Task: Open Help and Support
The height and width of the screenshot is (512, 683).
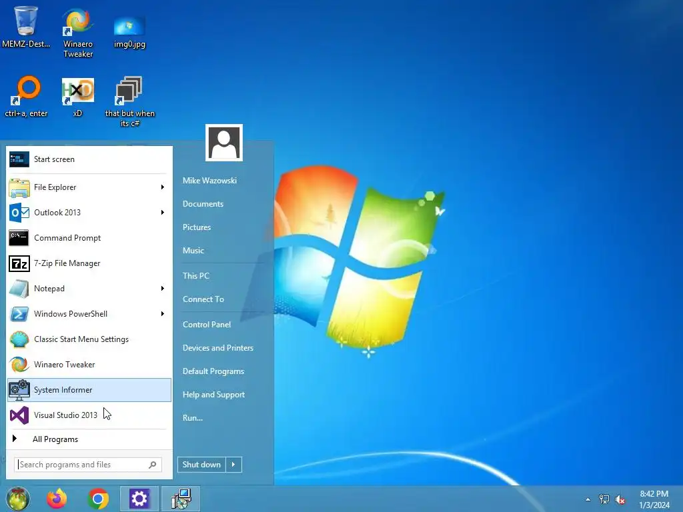Action: coord(213,395)
